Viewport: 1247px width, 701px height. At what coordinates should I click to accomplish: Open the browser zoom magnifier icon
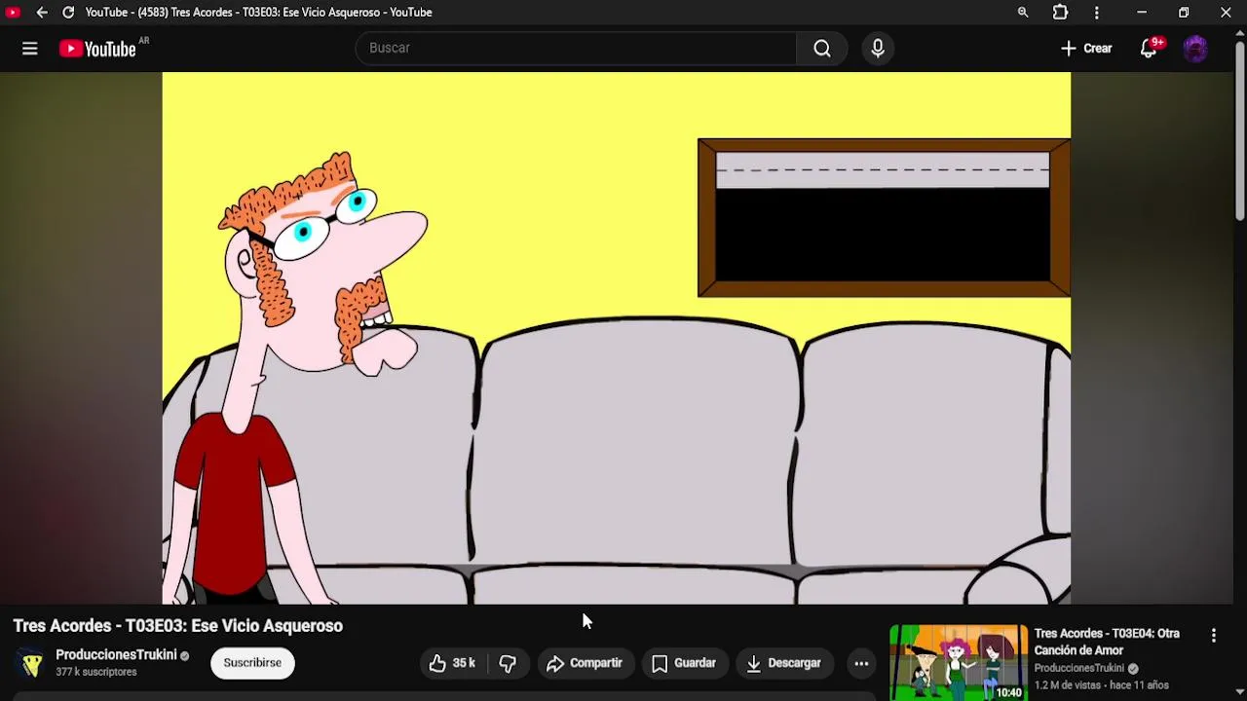pos(1023,13)
